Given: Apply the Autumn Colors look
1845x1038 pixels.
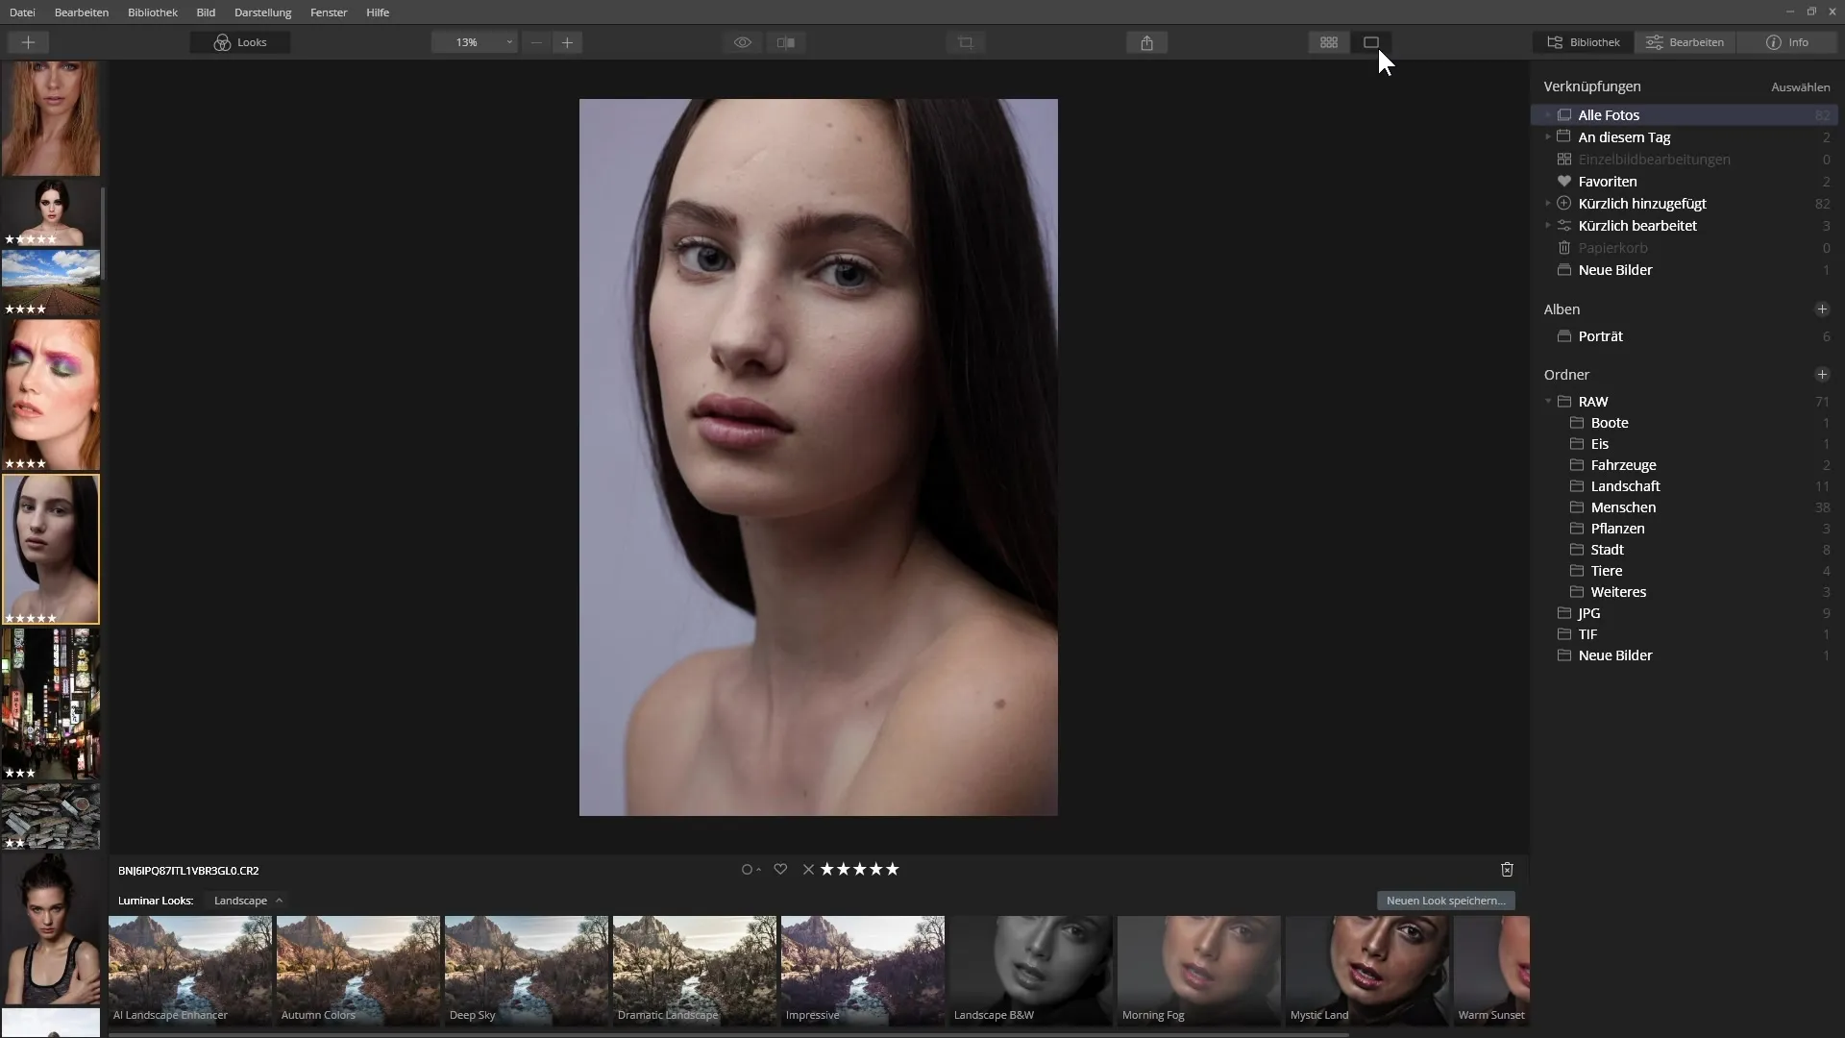Looking at the screenshot, I should [x=358, y=971].
